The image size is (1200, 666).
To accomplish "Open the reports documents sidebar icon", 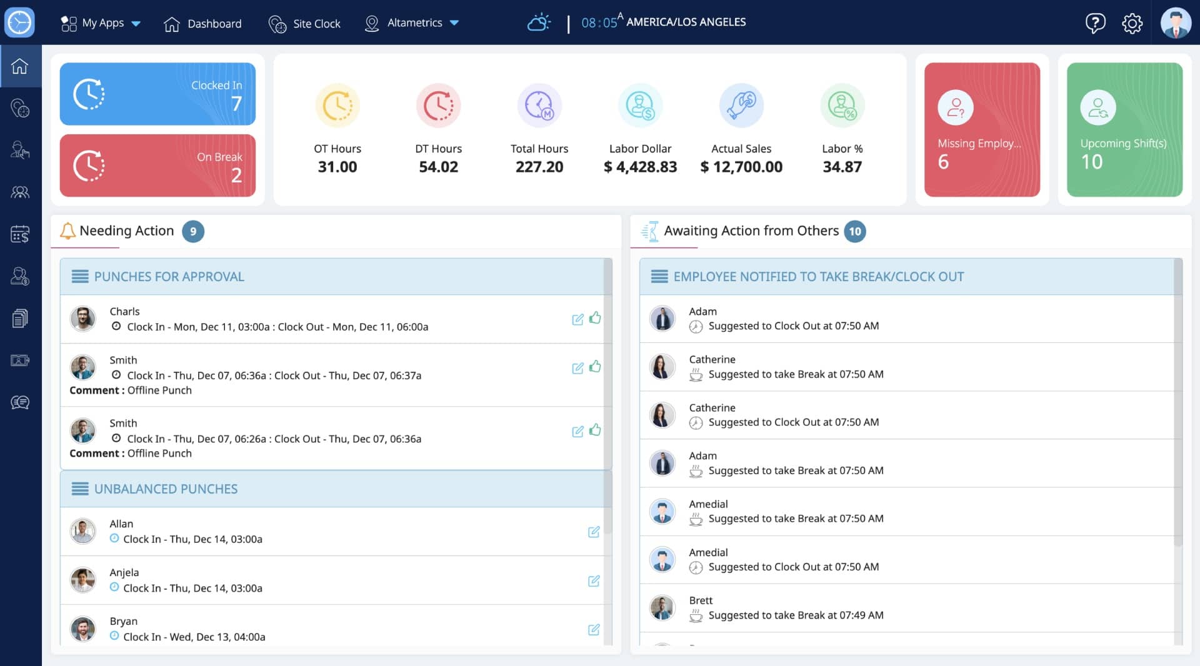I will (20, 318).
